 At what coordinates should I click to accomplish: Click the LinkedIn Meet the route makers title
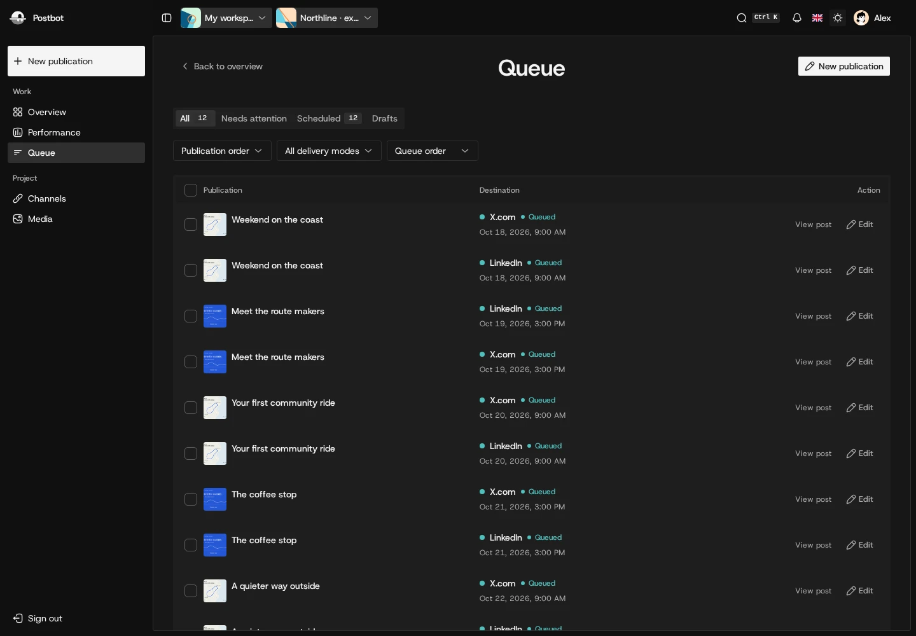(278, 311)
